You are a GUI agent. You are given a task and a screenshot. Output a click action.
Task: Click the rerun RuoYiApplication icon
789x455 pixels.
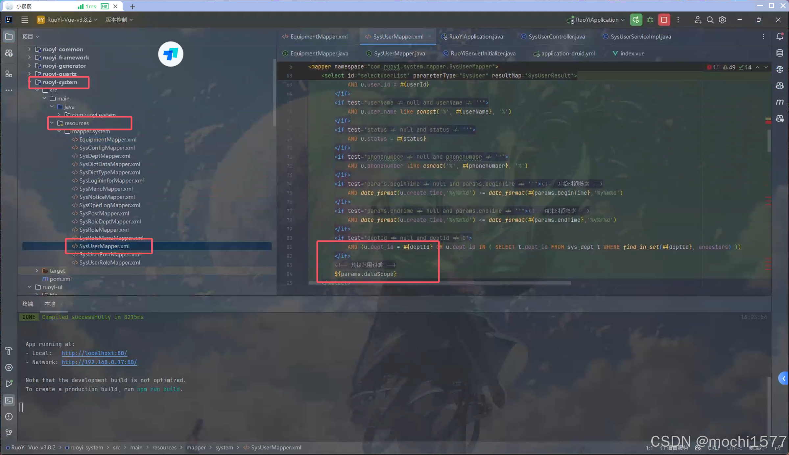(636, 20)
